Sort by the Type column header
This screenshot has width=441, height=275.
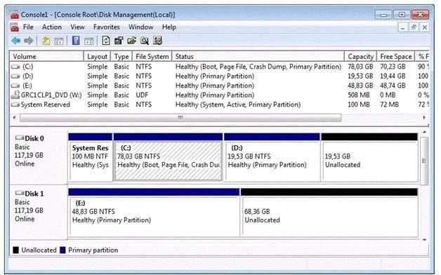tap(121, 56)
